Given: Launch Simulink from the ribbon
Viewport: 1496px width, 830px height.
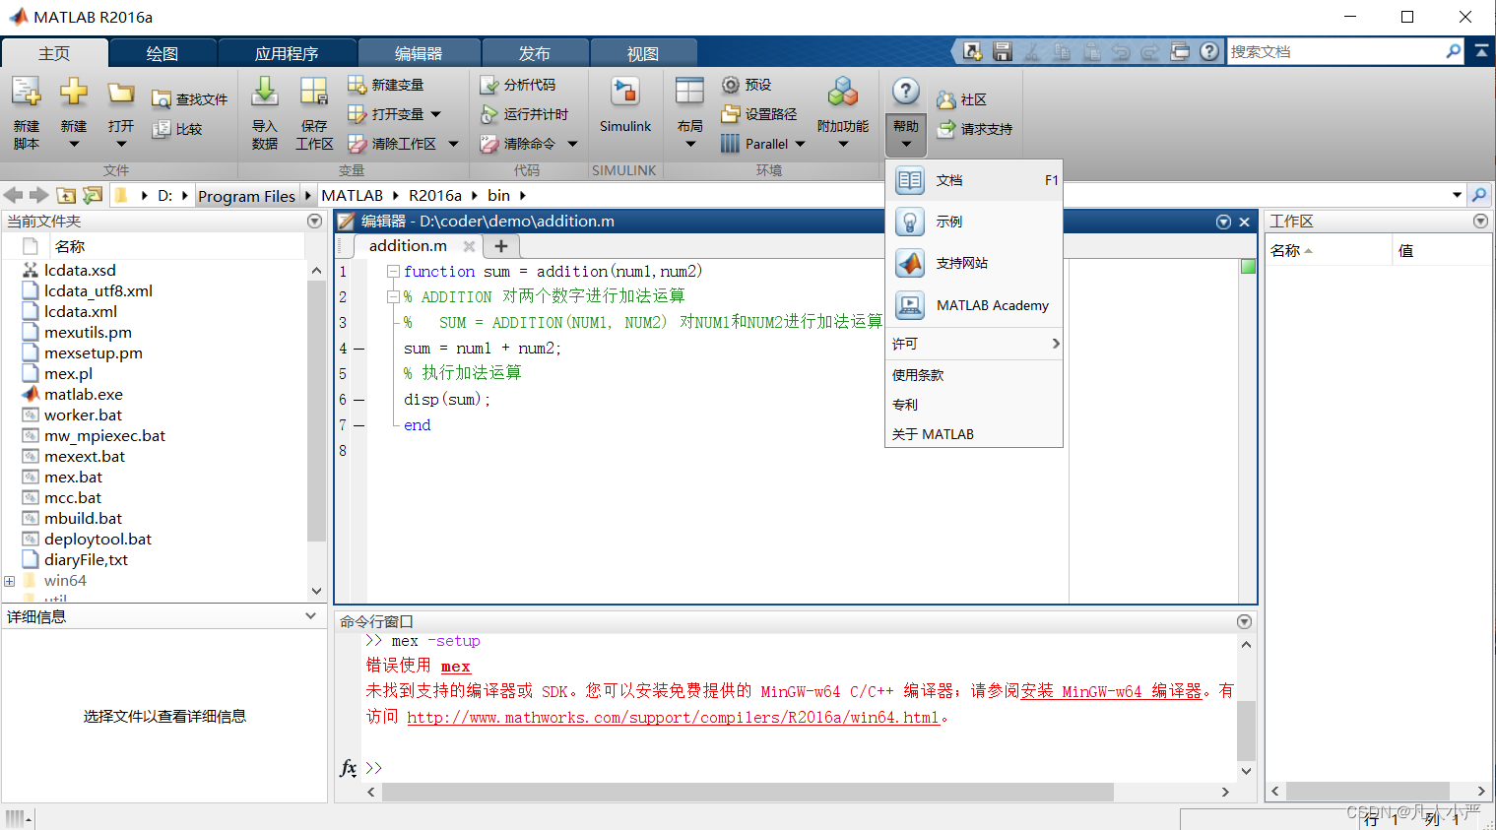Looking at the screenshot, I should (x=624, y=103).
